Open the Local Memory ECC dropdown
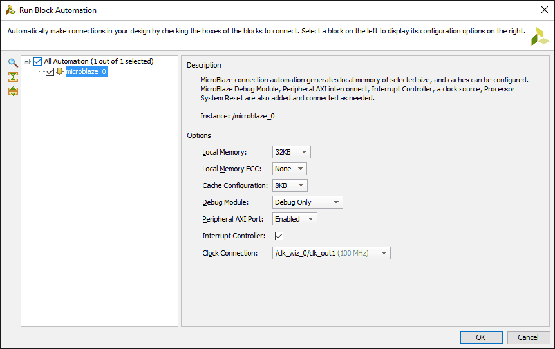The height and width of the screenshot is (349, 555). pos(289,169)
